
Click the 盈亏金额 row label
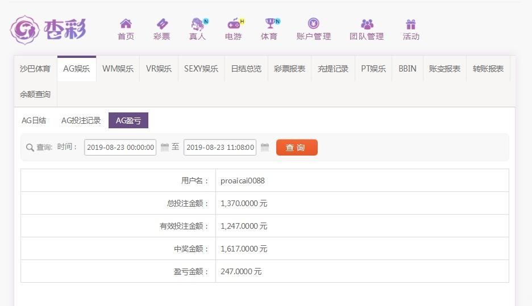190,271
